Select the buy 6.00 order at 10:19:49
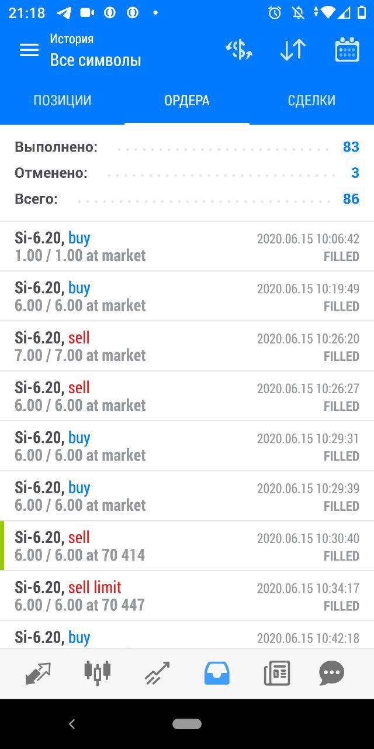Screen dimensions: 374x749 tap(187, 297)
